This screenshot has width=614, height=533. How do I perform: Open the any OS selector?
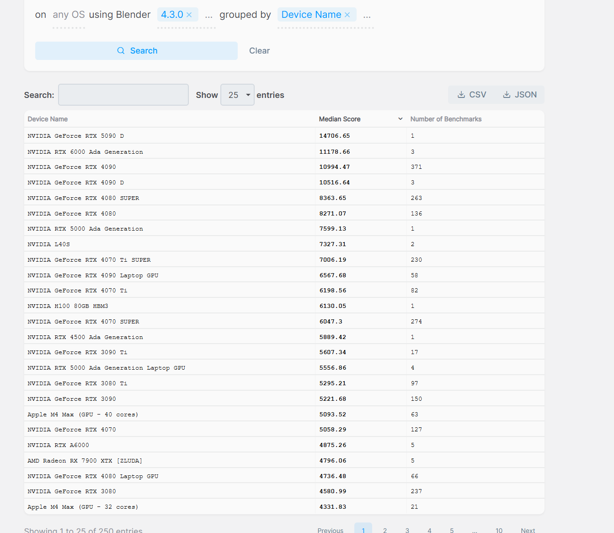click(69, 15)
